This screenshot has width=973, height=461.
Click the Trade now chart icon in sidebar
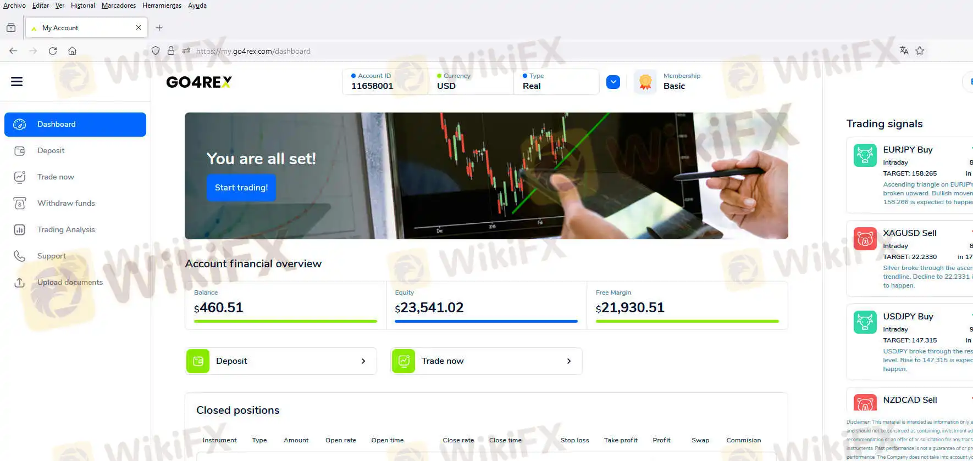(19, 177)
